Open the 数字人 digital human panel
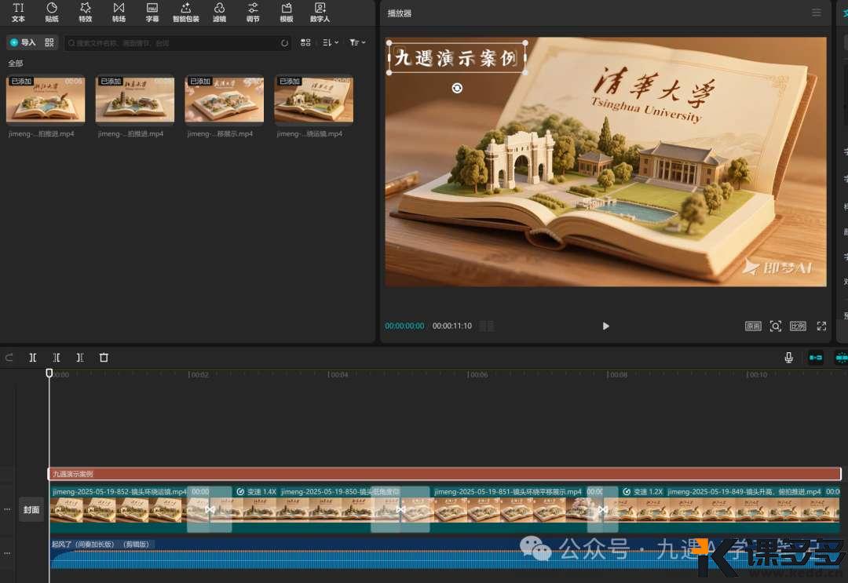The image size is (848, 583). click(320, 12)
